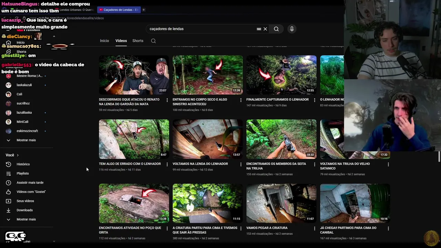Click title VAMOS PEGAR A CRIATURA
441x248 pixels.
click(x=267, y=228)
